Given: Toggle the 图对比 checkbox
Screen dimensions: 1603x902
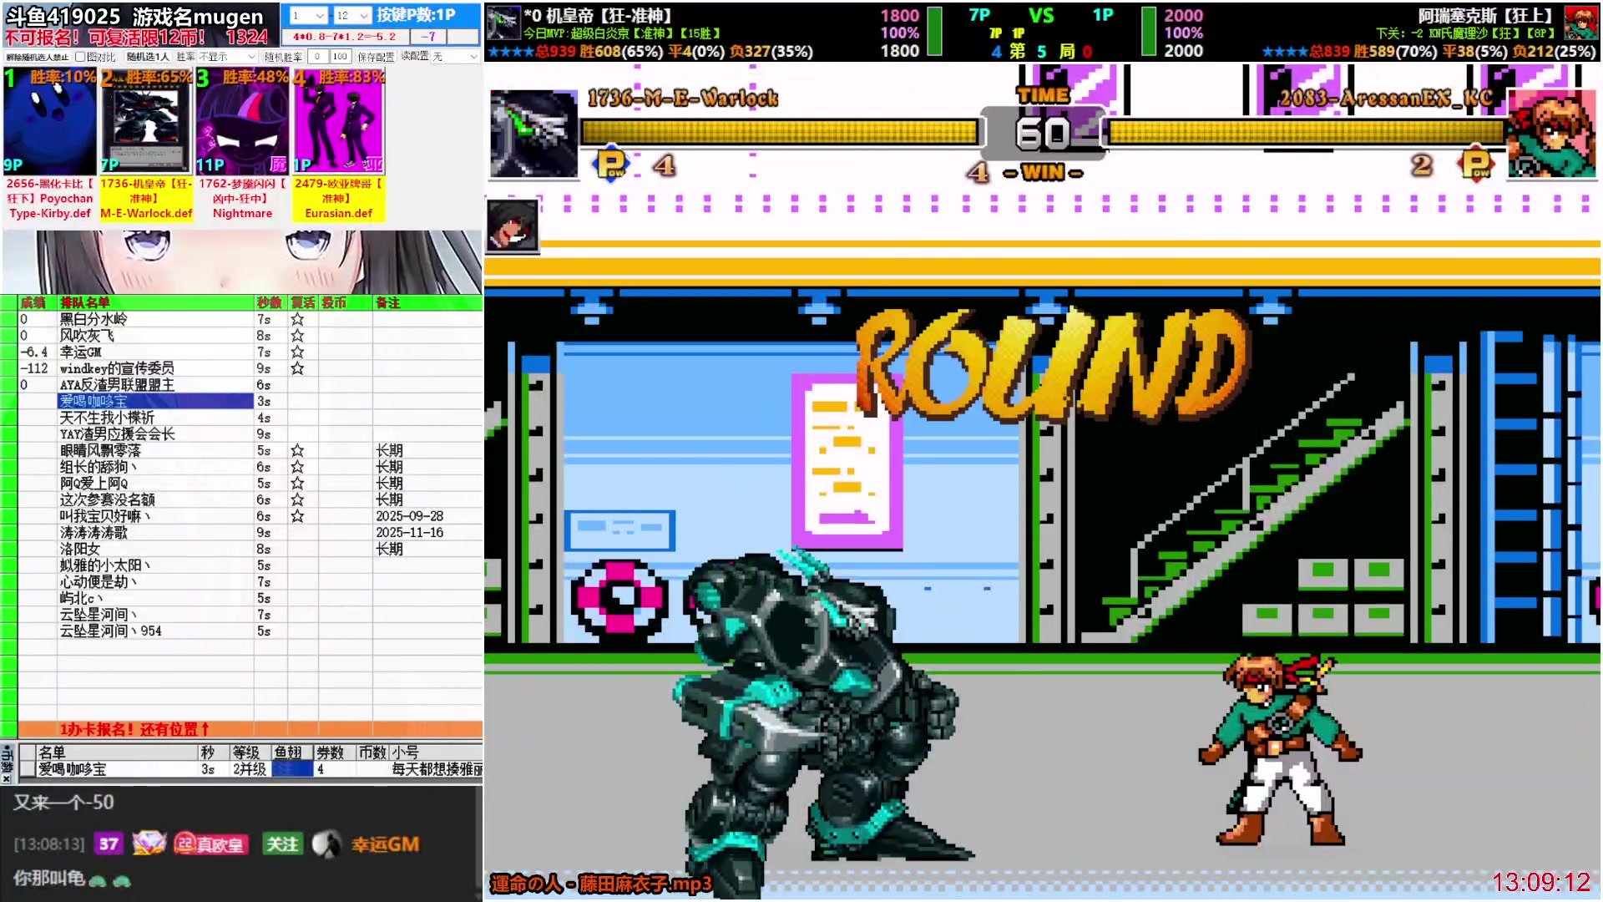Looking at the screenshot, I should coord(80,57).
